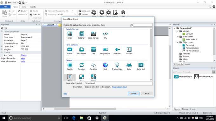The height and width of the screenshot is (121, 216).
Task: Select the Sprite plugin icon
Action: 129,65
